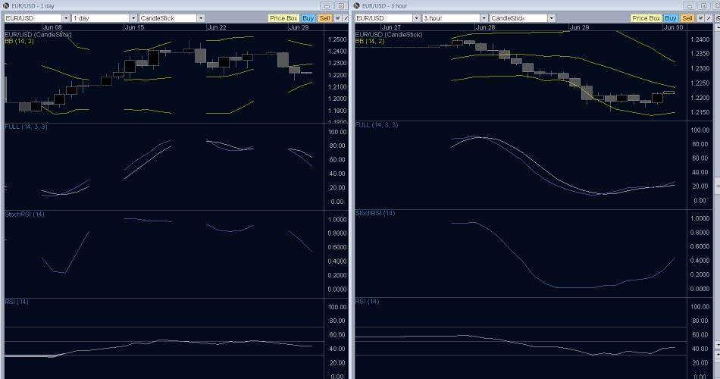Click the RSI (14) label in the 1 day chart
The image size is (720, 379).
(17, 302)
